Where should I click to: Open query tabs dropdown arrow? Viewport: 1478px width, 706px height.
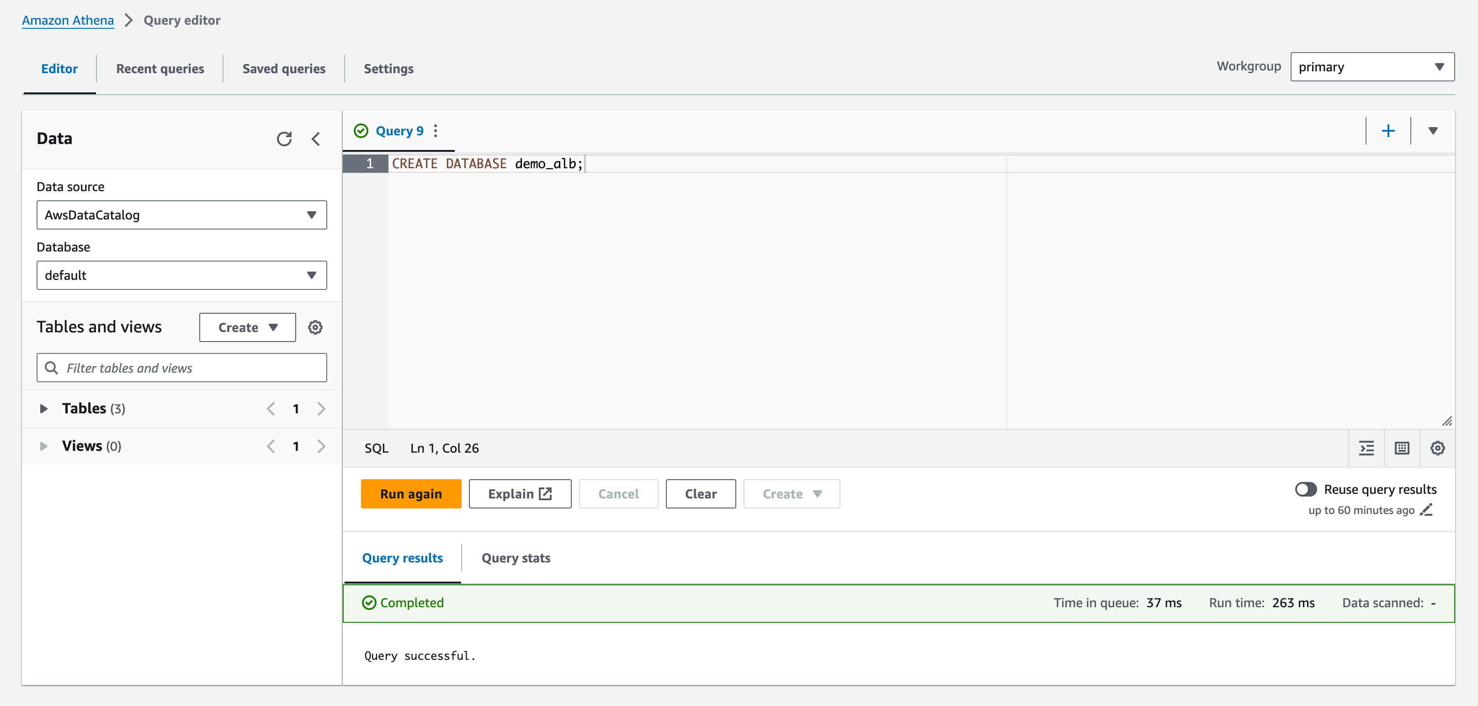[1433, 131]
